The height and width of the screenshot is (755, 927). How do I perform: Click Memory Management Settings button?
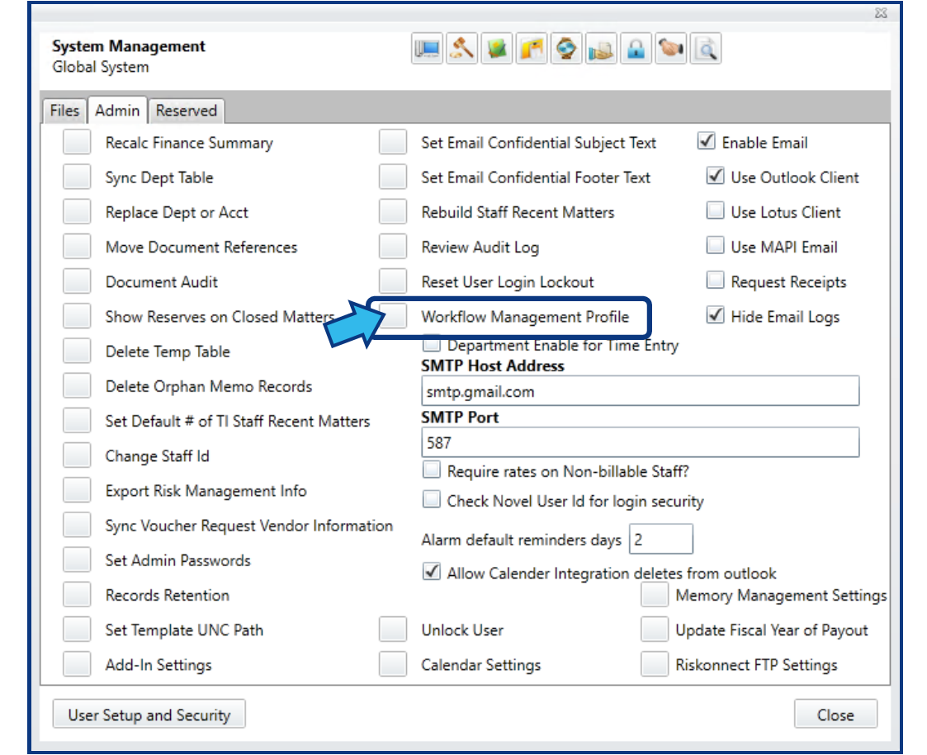[655, 595]
